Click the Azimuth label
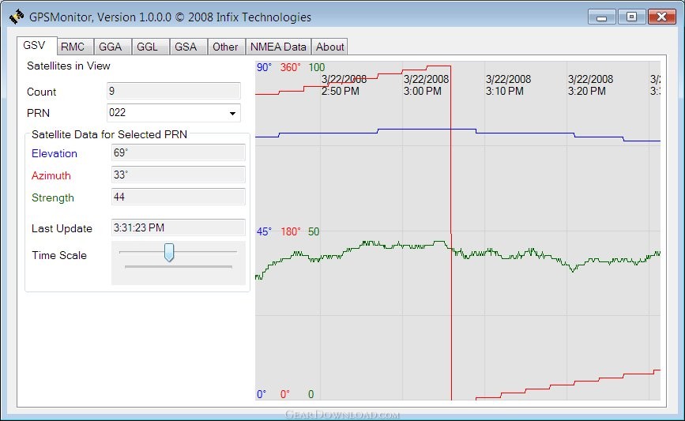Viewport: 685px width, 421px height. [x=51, y=175]
